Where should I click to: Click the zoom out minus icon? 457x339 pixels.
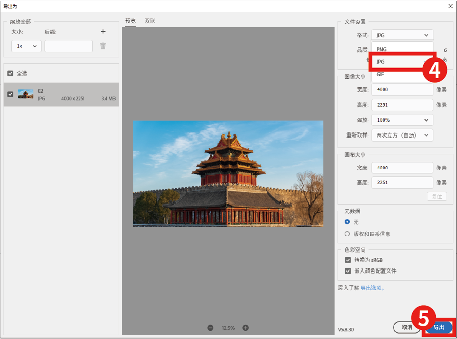tap(210, 328)
